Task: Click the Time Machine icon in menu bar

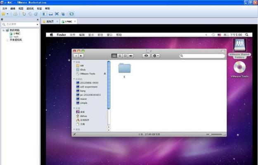Action: point(213,35)
